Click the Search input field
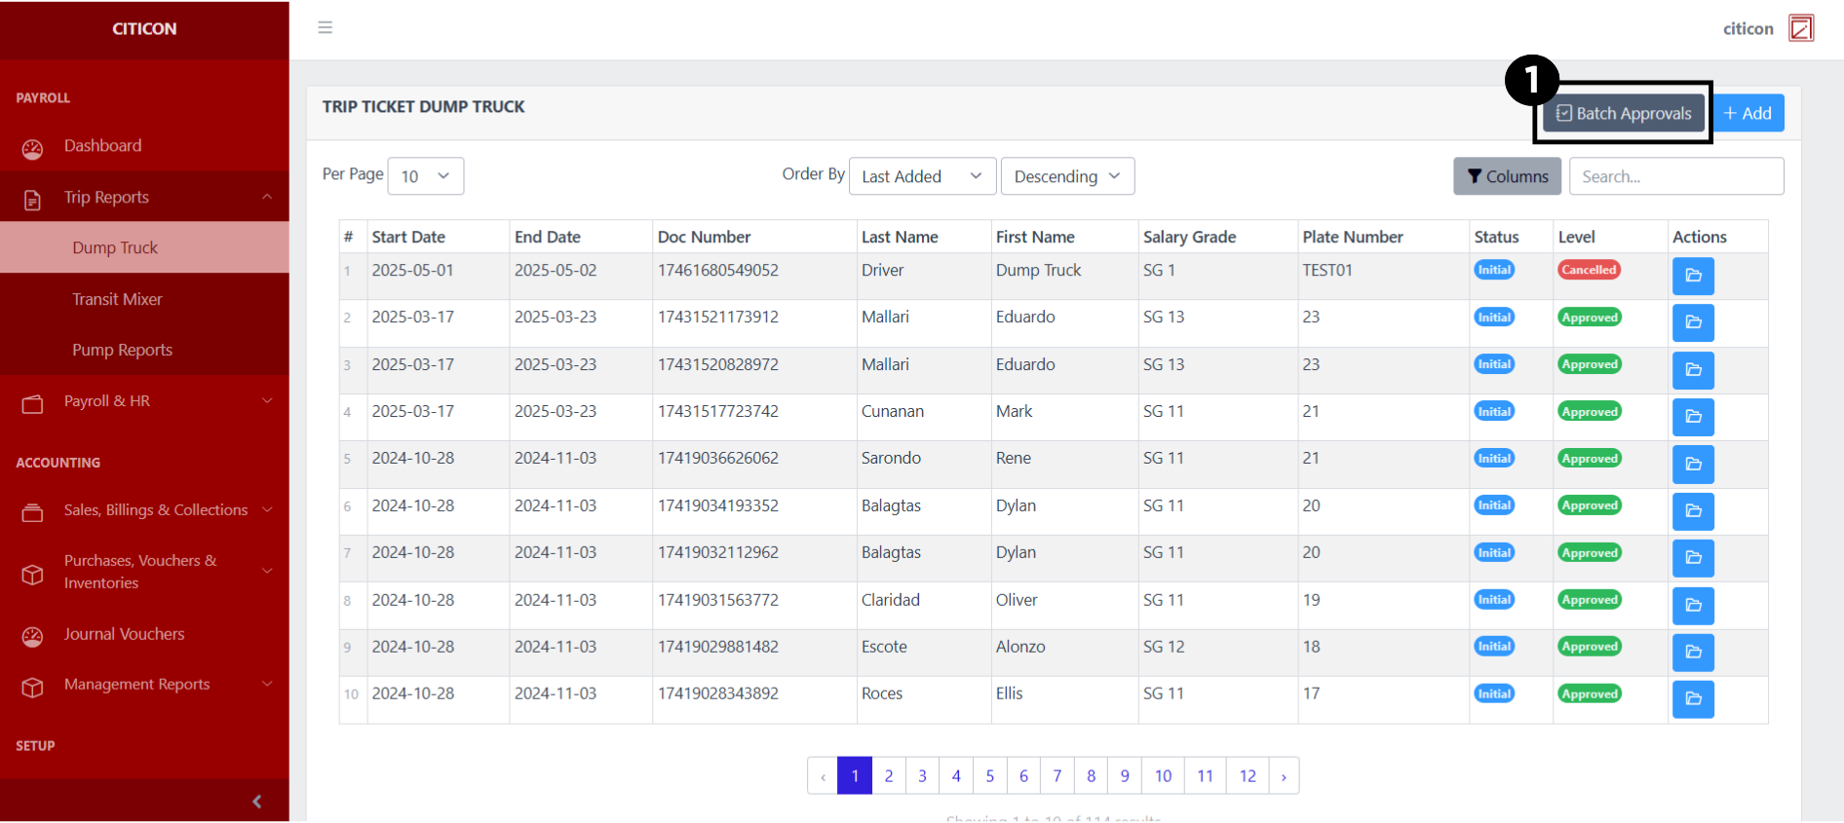Viewport: 1844px width, 823px height. coord(1675,176)
